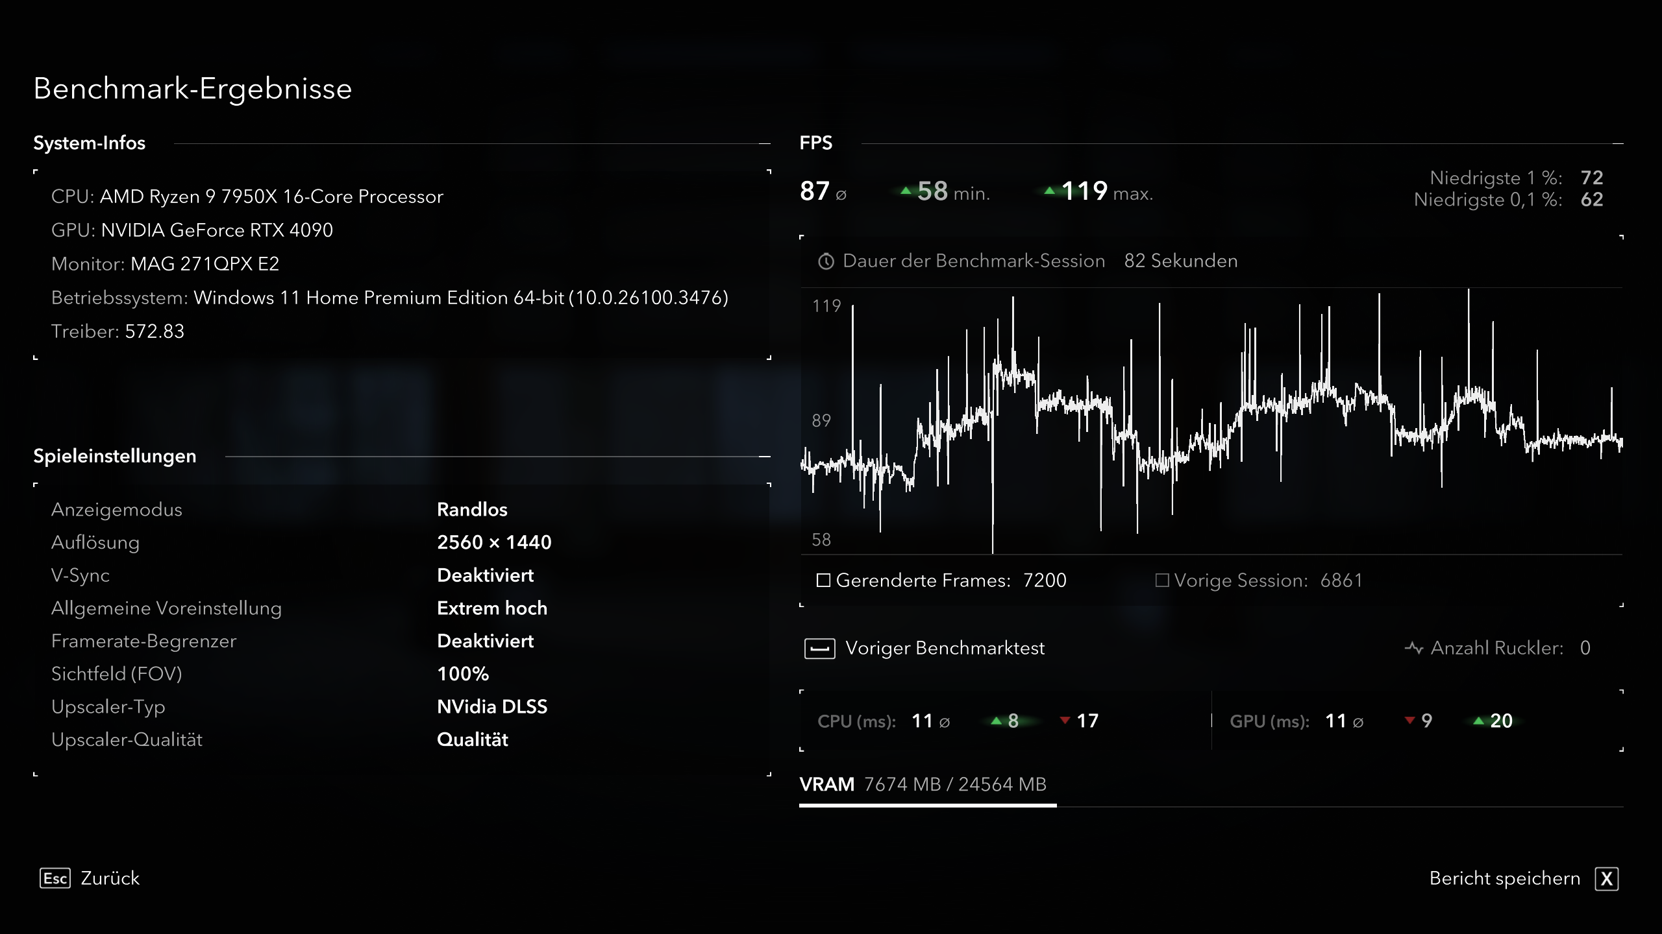Click green arrow next to 58 min

point(906,191)
